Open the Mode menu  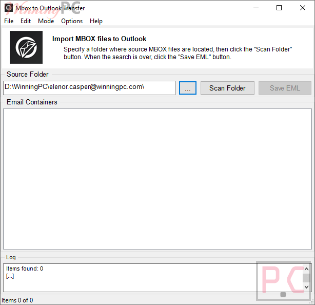(46, 21)
